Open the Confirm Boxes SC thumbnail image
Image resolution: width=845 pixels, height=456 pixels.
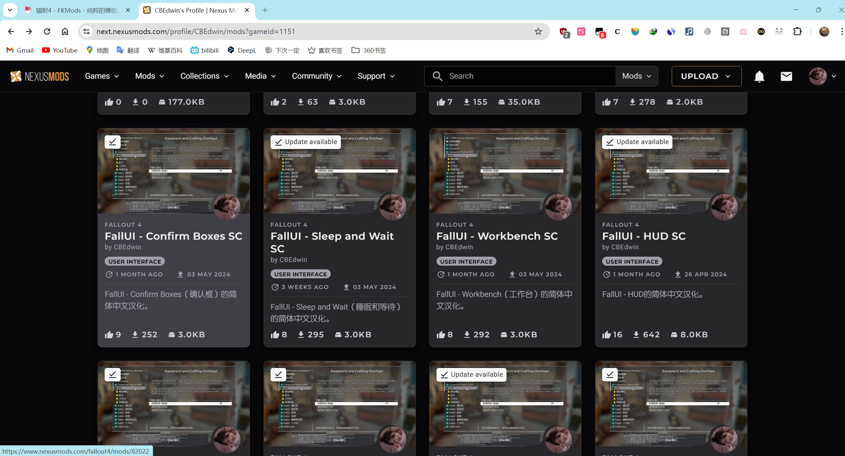tap(174, 171)
